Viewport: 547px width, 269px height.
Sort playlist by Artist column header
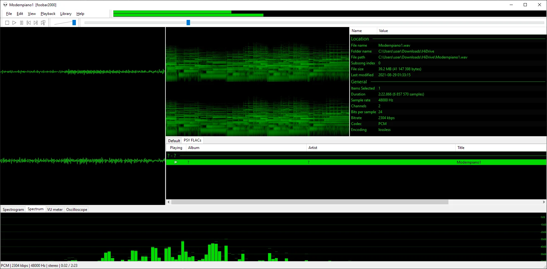381,148
